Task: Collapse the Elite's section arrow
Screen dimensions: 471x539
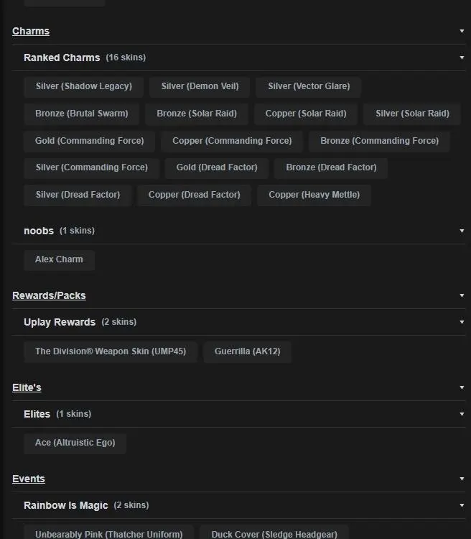Action: 462,388
